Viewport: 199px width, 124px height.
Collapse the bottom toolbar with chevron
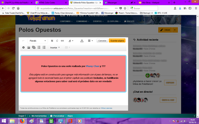[x=194, y=116]
